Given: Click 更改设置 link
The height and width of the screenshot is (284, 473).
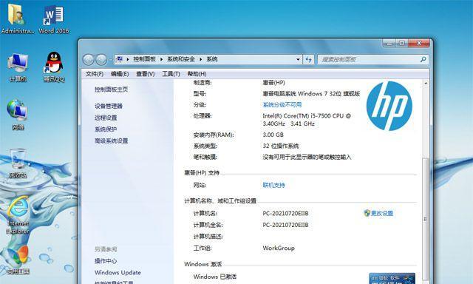Looking at the screenshot, I should 382,213.
